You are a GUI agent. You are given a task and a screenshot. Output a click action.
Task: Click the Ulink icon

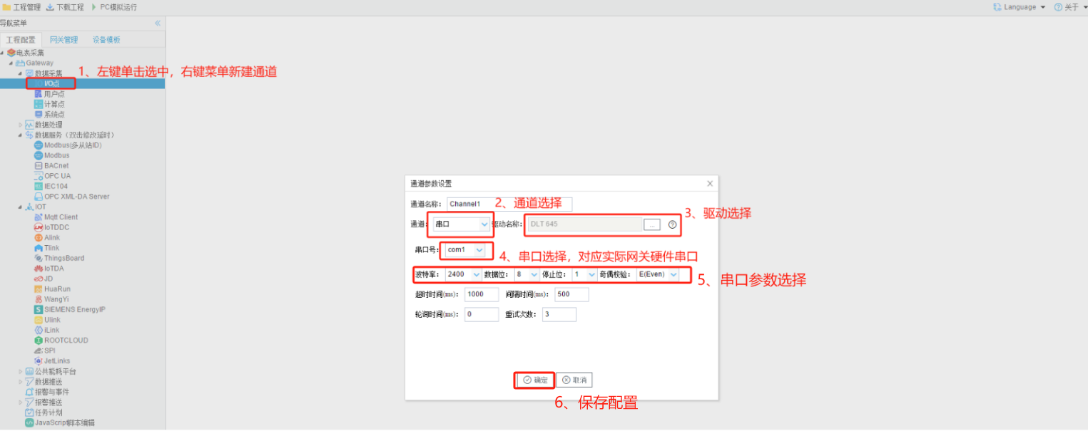click(x=39, y=320)
